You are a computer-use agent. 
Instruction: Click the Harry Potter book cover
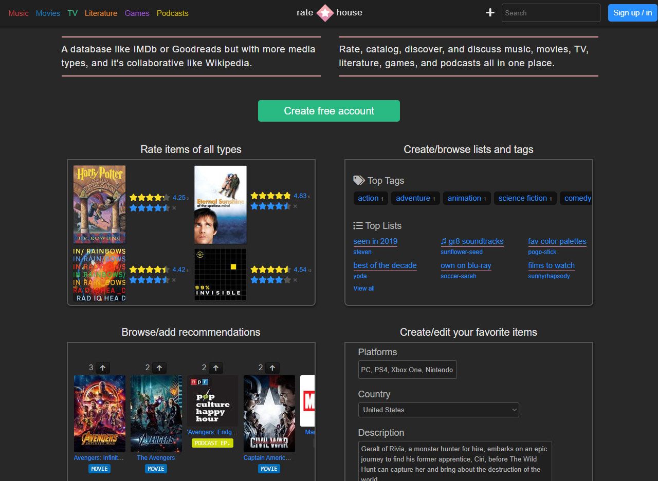click(99, 204)
